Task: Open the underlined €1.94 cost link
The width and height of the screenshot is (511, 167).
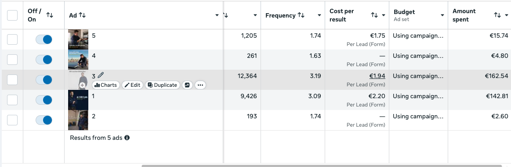Action: (377, 76)
